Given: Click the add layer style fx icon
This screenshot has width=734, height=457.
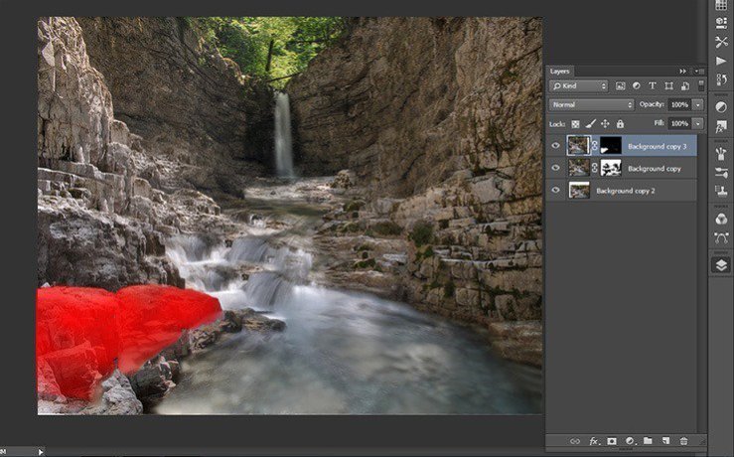Looking at the screenshot, I should tap(594, 440).
